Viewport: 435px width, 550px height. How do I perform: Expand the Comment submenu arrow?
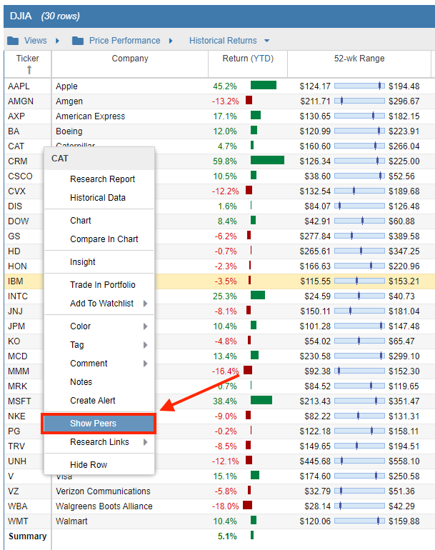[x=145, y=364]
